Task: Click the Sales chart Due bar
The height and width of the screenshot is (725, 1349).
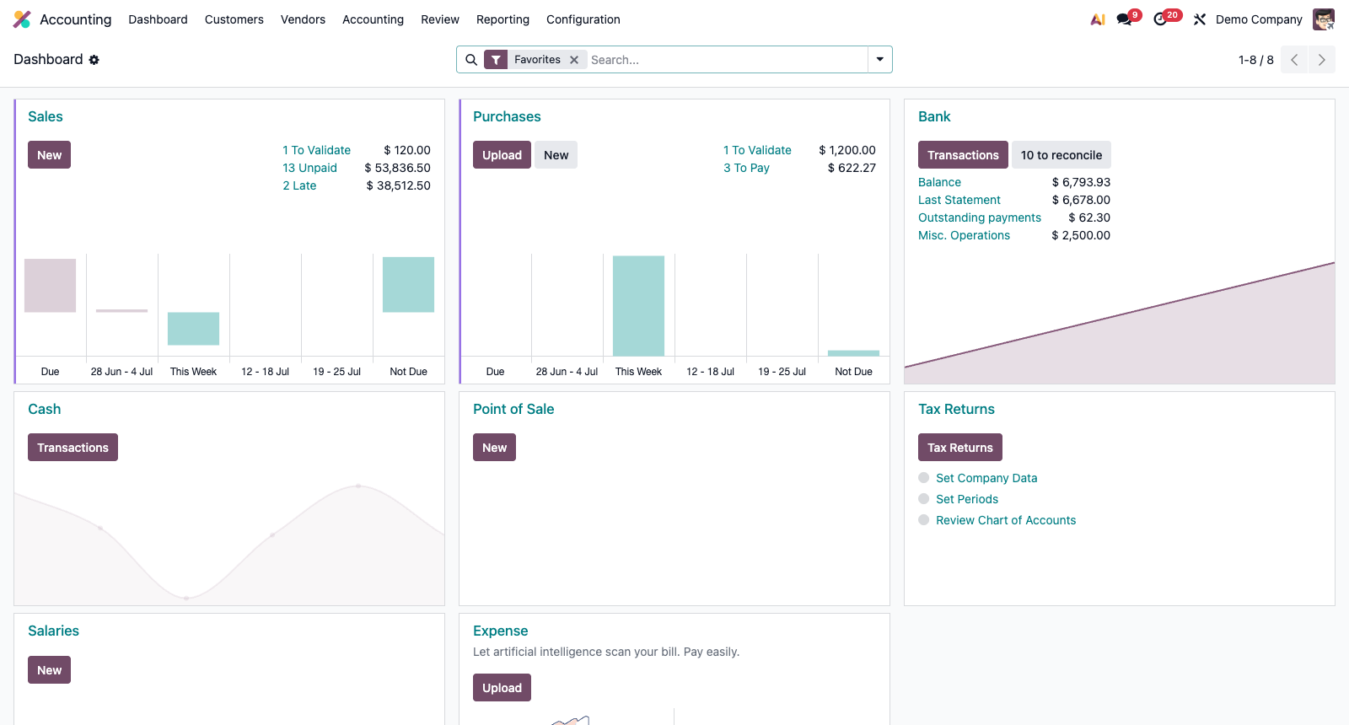Action: [50, 286]
